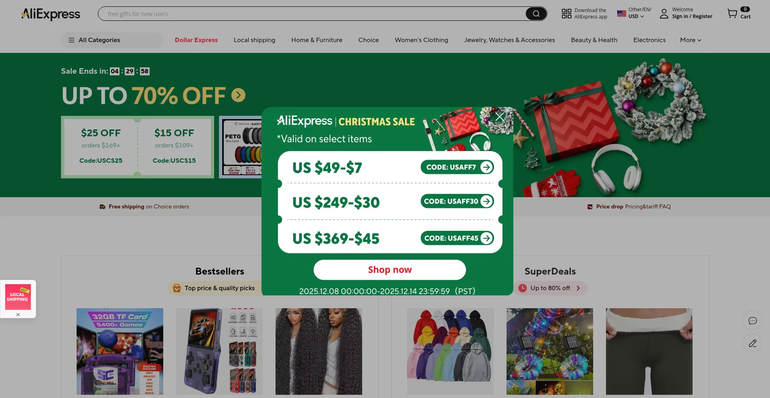Expand the More categories menu
Viewport: 770px width, 398px height.
coord(691,40)
